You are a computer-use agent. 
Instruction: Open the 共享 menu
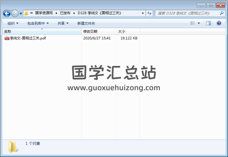click(63, 23)
